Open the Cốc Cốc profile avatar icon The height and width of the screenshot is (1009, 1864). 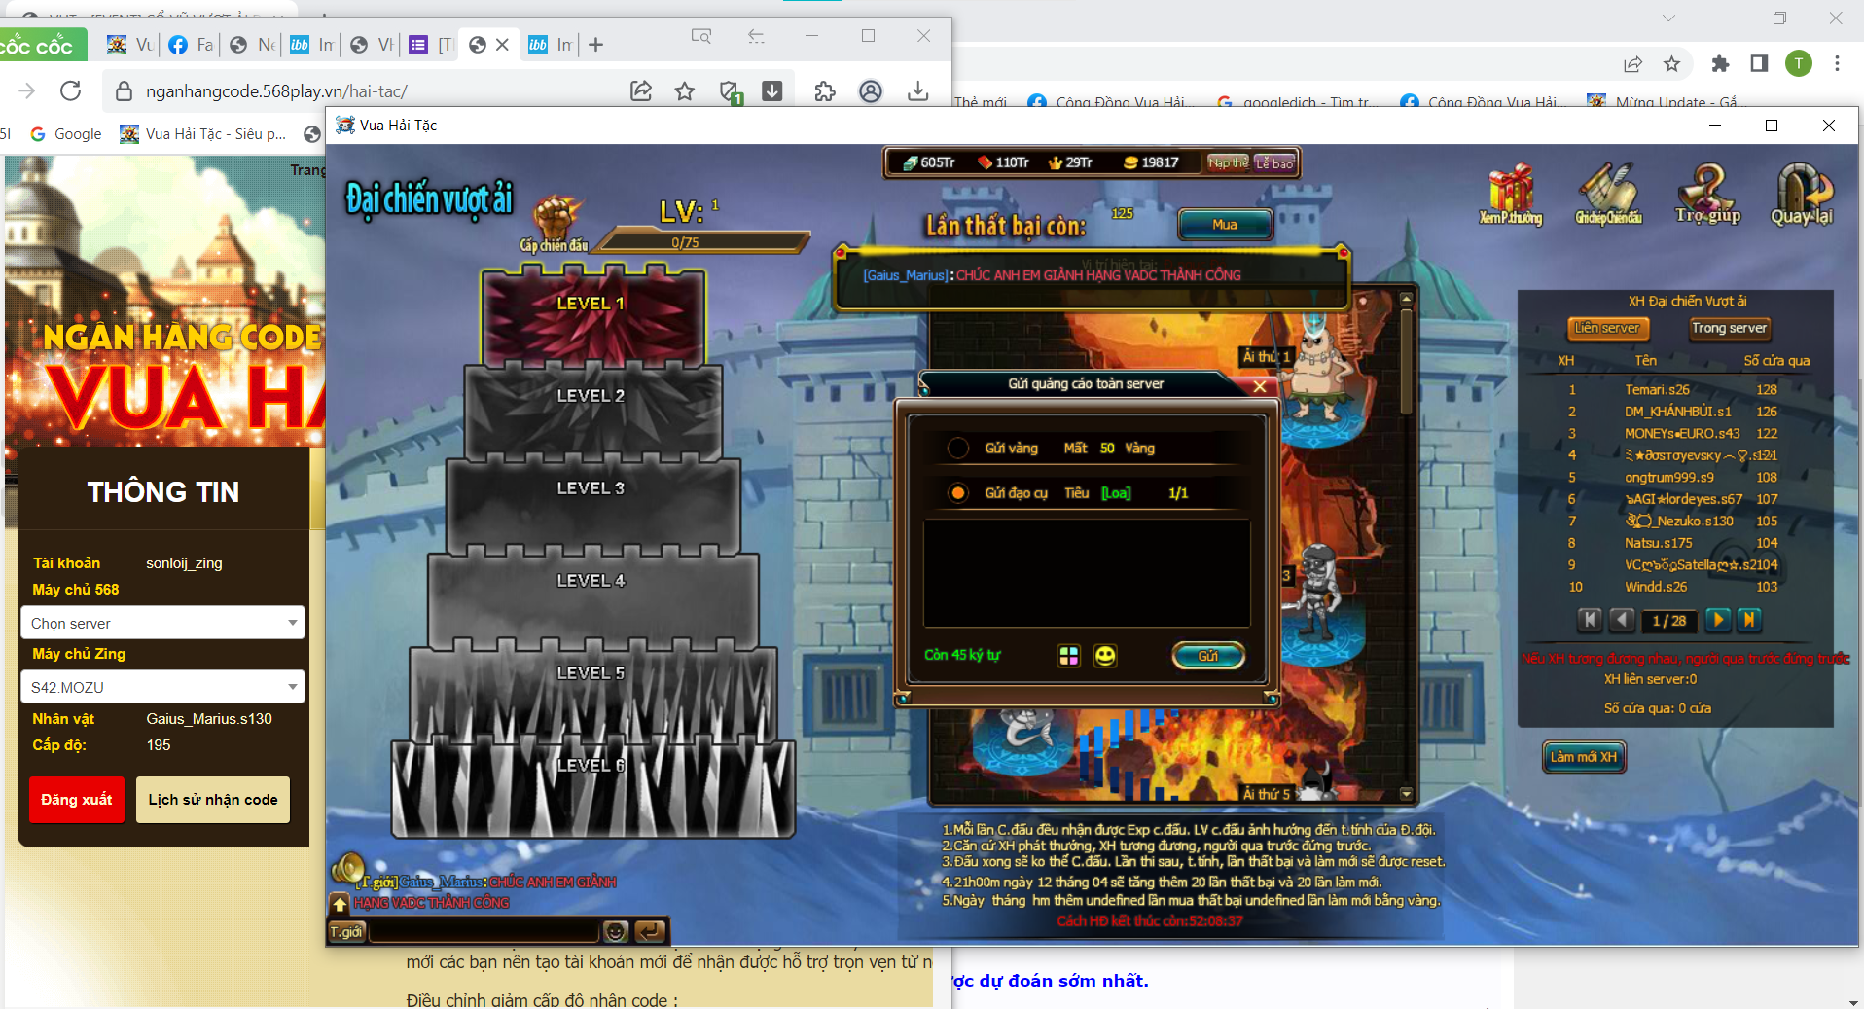[x=871, y=90]
